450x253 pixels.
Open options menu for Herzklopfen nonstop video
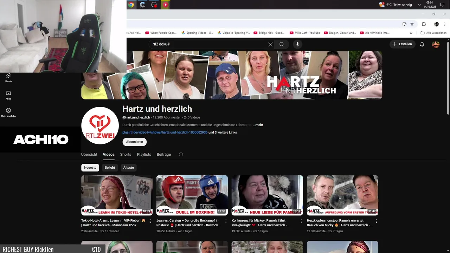point(377,221)
